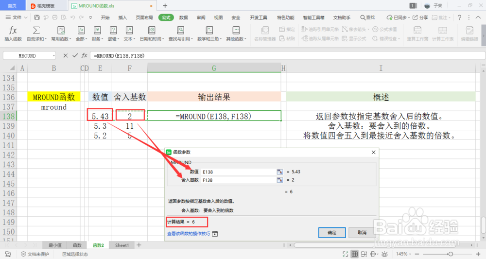Image resolution: width=486 pixels, height=259 pixels.
Task: Click the add new sheet plus icon
Action: [x=139, y=245]
